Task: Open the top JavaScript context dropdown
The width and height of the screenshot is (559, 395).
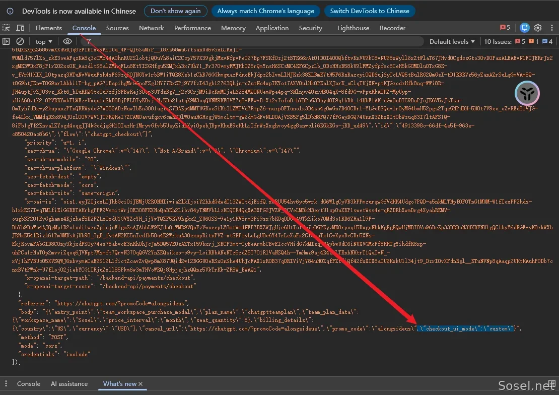Action: [x=44, y=41]
